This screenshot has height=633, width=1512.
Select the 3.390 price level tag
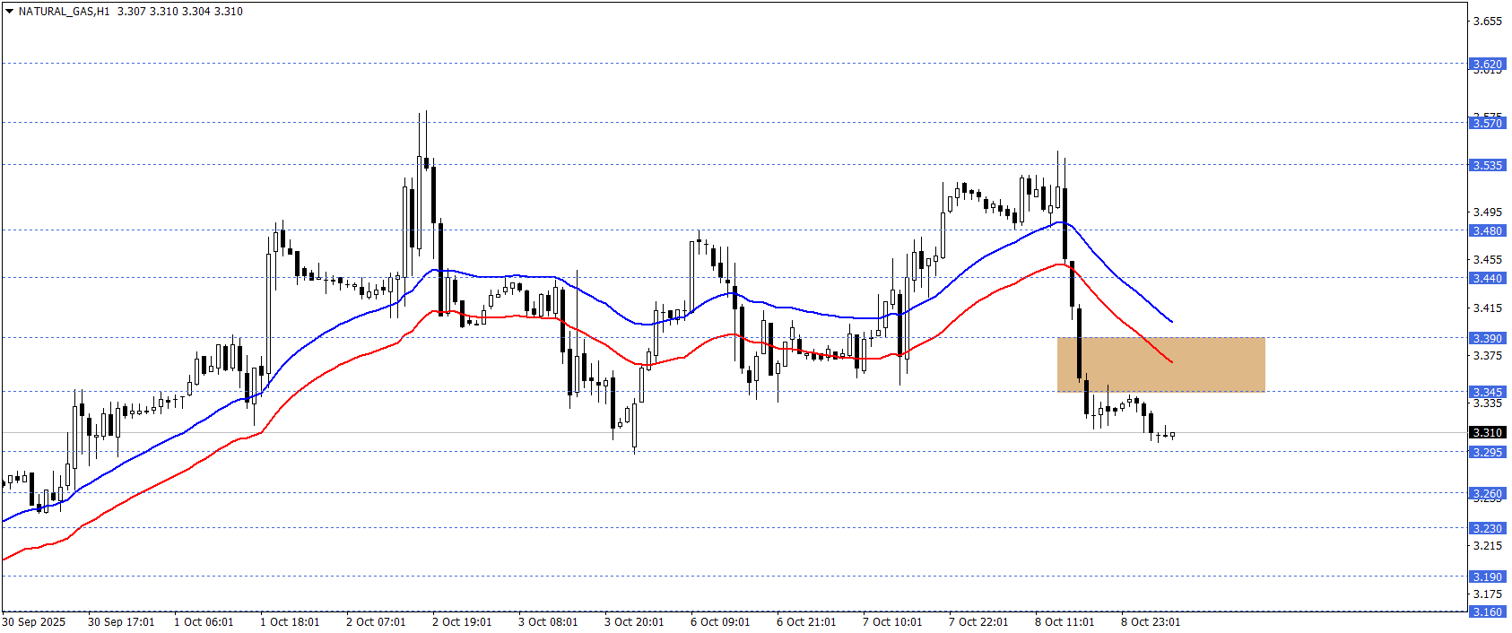pos(1487,339)
